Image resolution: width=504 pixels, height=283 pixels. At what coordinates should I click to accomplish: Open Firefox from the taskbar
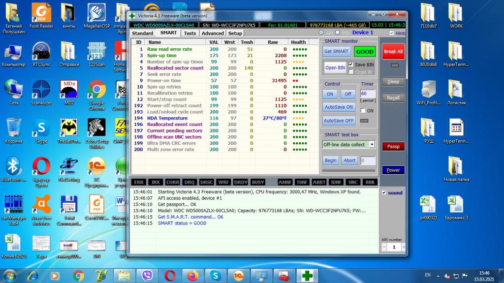pyautogui.click(x=192, y=276)
